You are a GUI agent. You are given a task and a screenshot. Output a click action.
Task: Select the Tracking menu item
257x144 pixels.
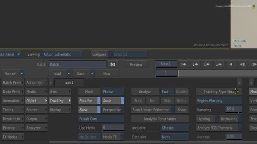(x=60, y=101)
